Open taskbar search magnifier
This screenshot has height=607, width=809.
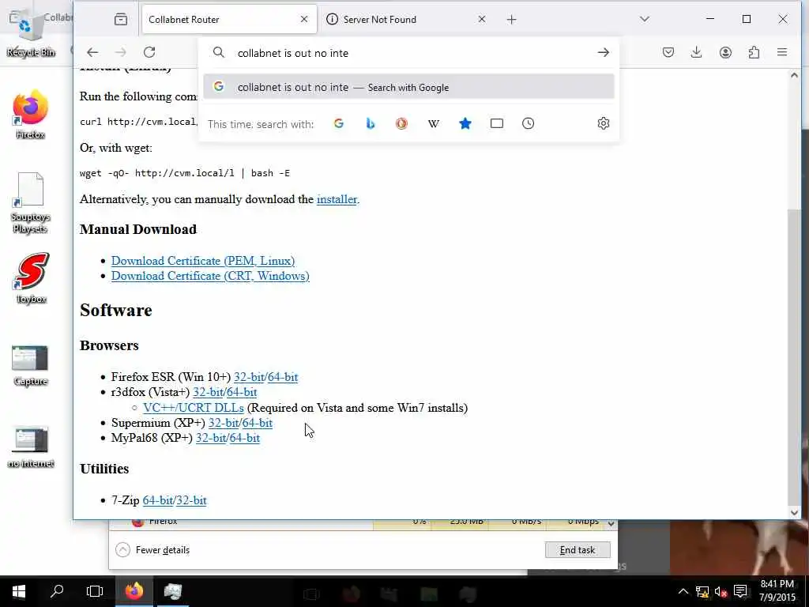pos(57,591)
